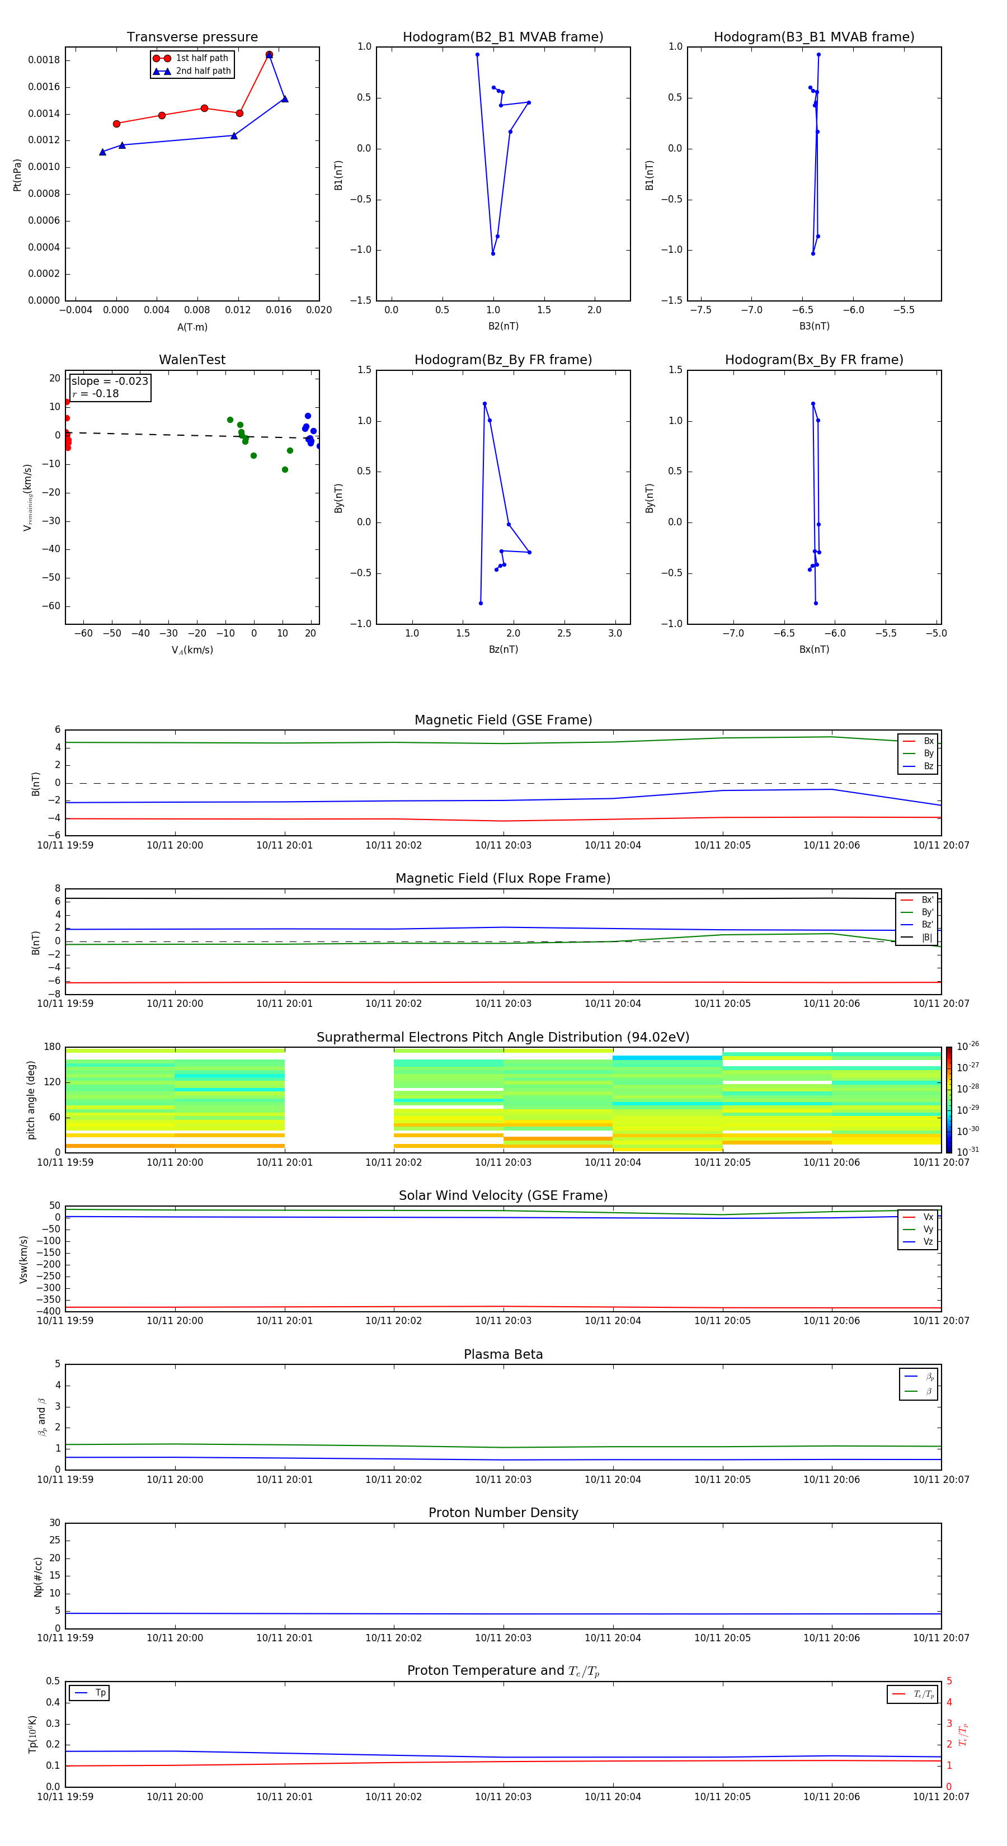Click the "Transverse pressure" plot title
Screen dimensions: 1007x1846
point(192,37)
